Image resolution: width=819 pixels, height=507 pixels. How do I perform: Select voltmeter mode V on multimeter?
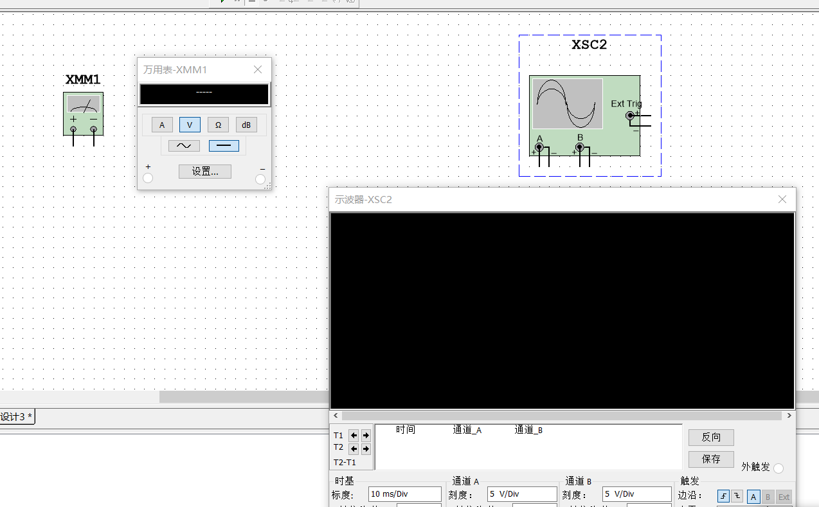point(190,125)
